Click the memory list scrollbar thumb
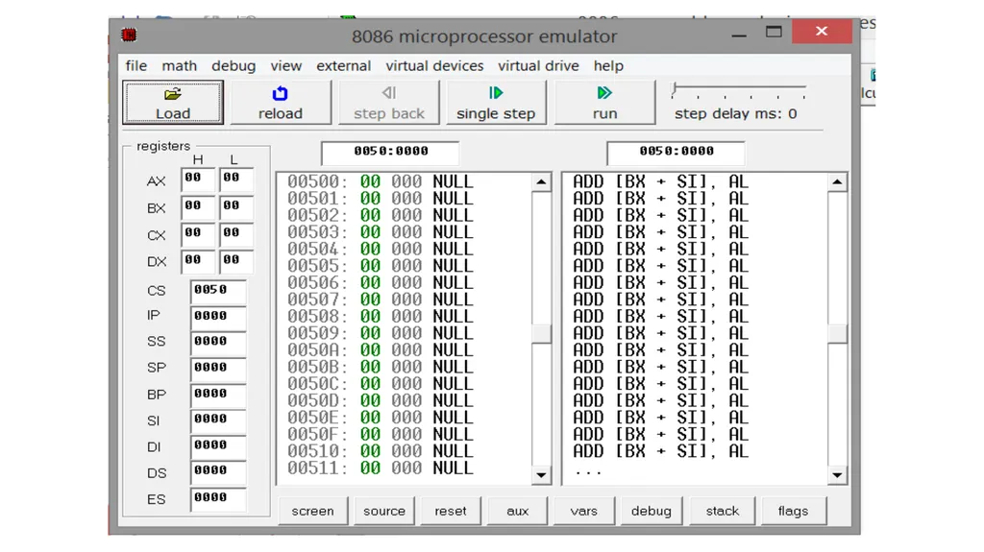Image resolution: width=984 pixels, height=552 pixels. (x=541, y=334)
